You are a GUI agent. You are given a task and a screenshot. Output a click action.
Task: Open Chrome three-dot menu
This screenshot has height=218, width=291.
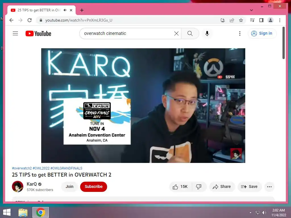point(280,20)
